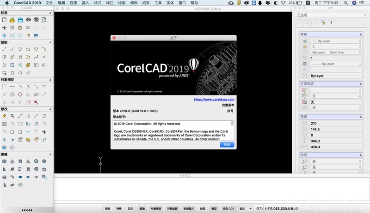Select the Mirror tool in Modify toolbar

click(28, 116)
